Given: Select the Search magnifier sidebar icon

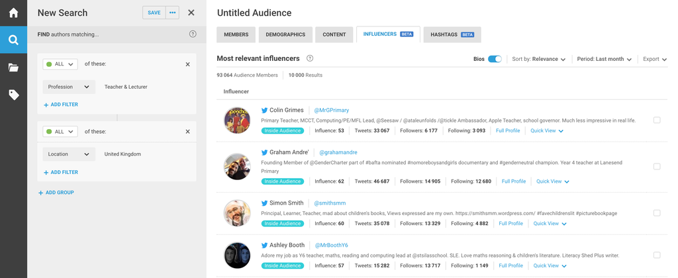Looking at the screenshot, I should point(13,40).
